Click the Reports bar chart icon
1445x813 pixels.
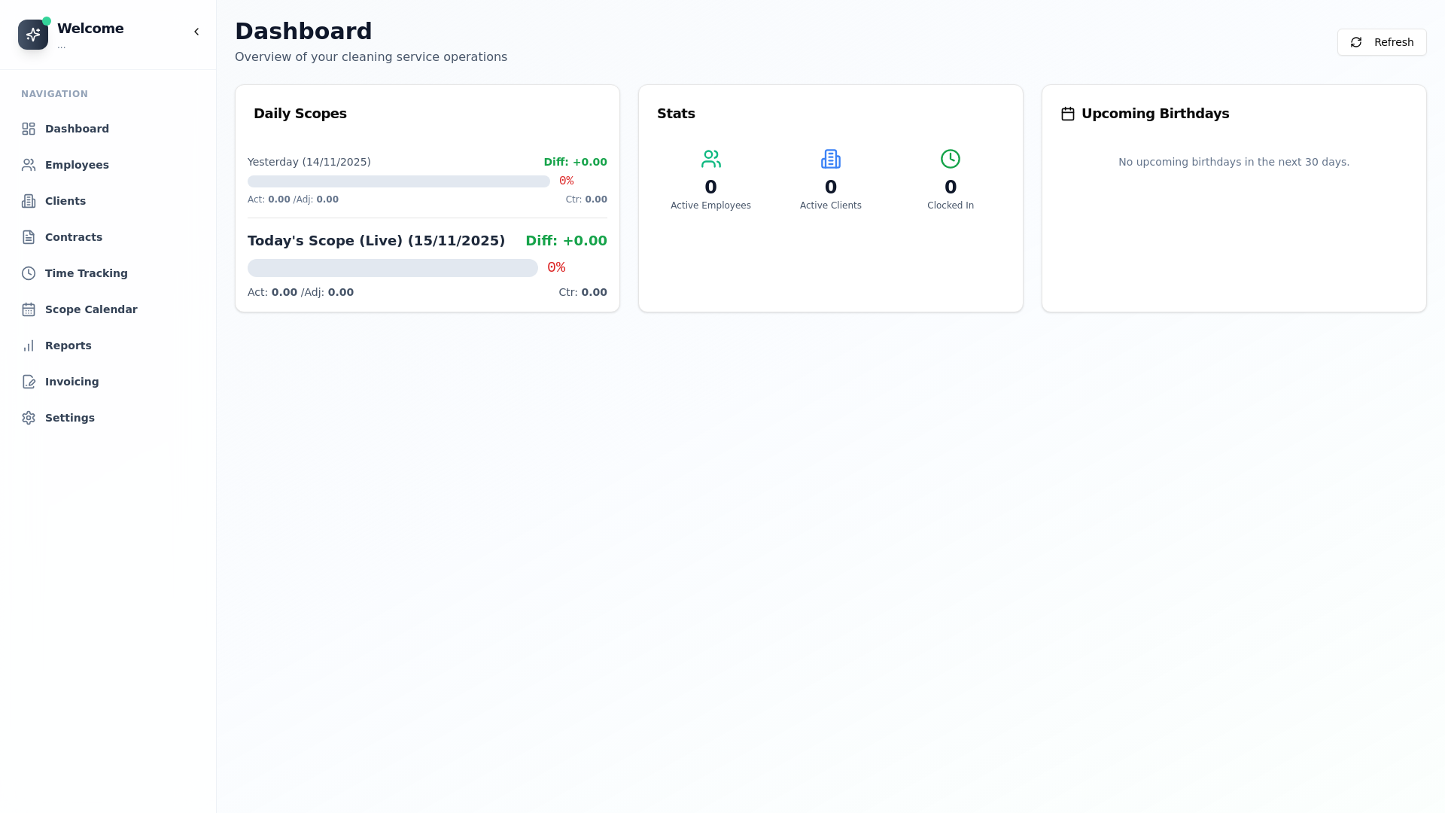click(x=29, y=346)
